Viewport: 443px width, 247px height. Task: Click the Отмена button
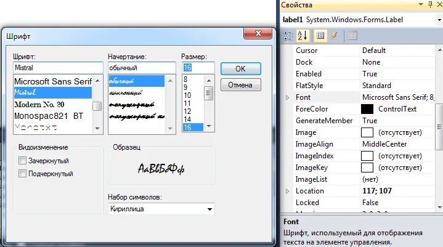pos(241,85)
